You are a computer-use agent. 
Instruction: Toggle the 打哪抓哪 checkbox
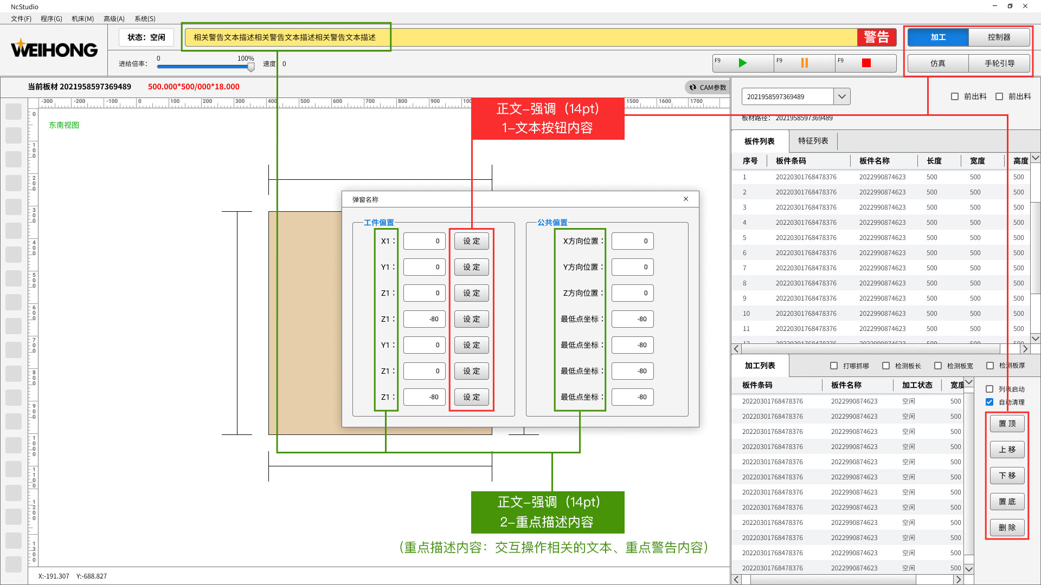tap(834, 366)
